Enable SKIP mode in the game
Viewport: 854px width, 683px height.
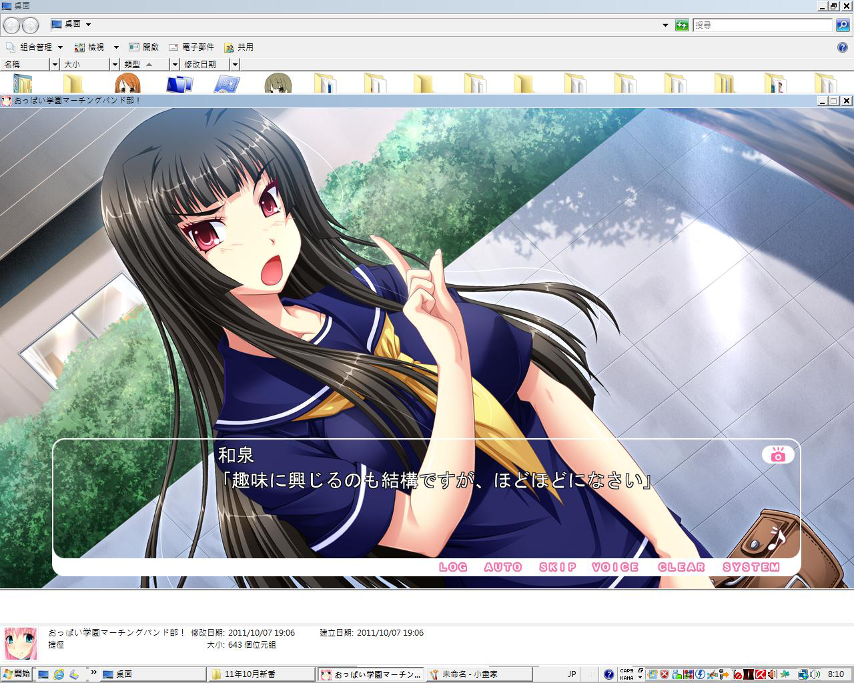click(x=558, y=567)
